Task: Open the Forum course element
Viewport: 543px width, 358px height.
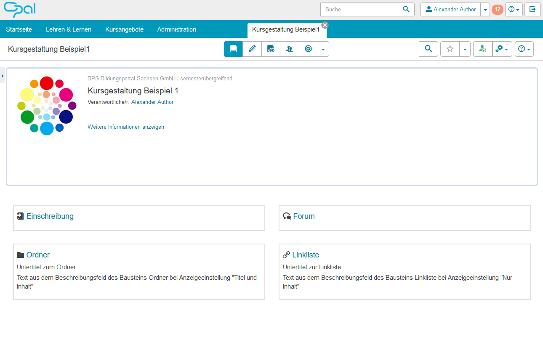Action: [x=304, y=216]
